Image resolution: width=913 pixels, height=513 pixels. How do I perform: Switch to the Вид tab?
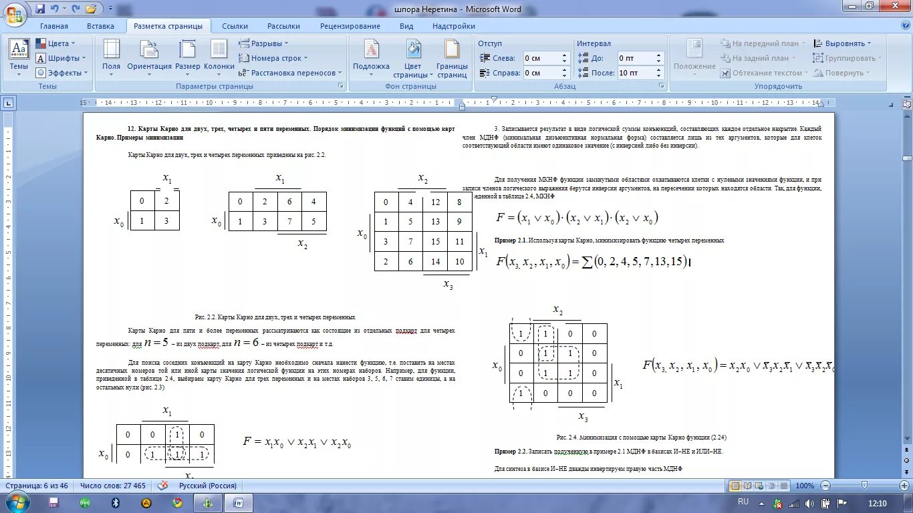(406, 26)
